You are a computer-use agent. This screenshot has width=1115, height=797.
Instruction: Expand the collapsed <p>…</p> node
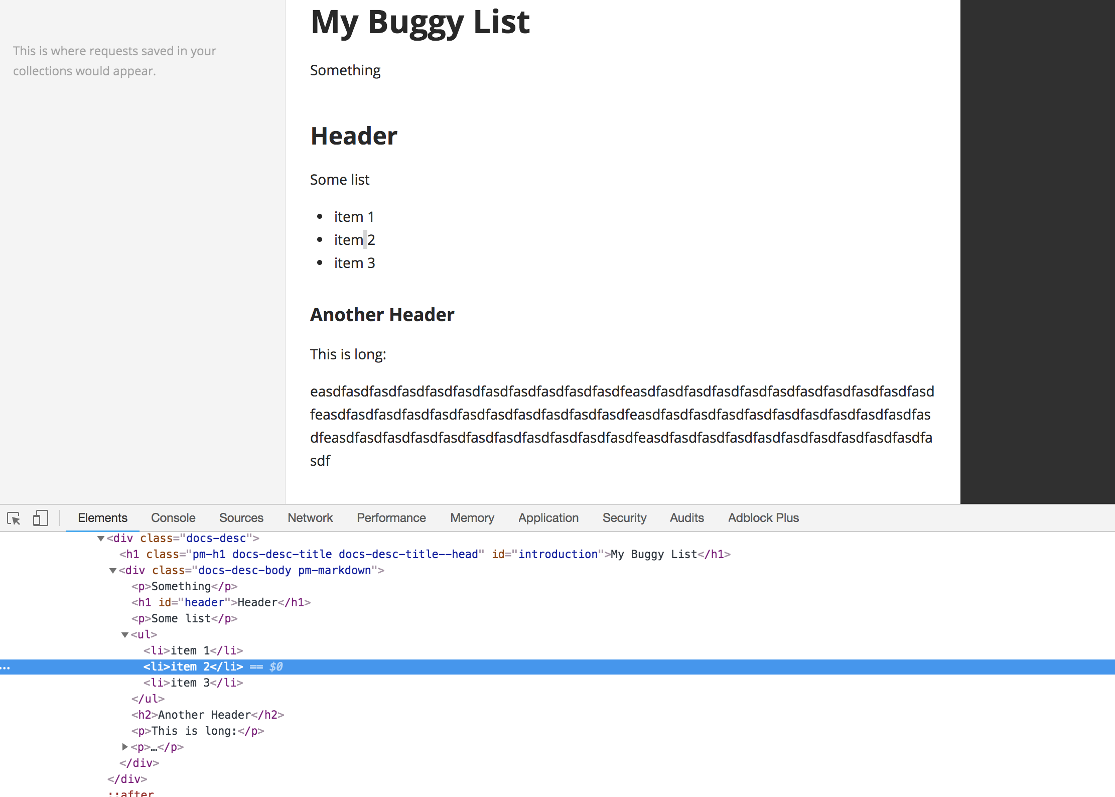[x=125, y=747]
